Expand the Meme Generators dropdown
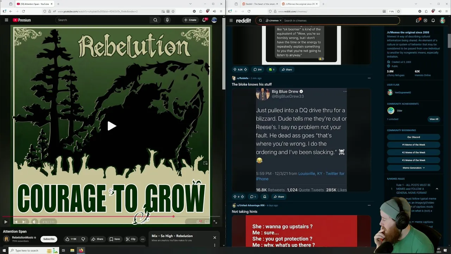 tap(414, 168)
